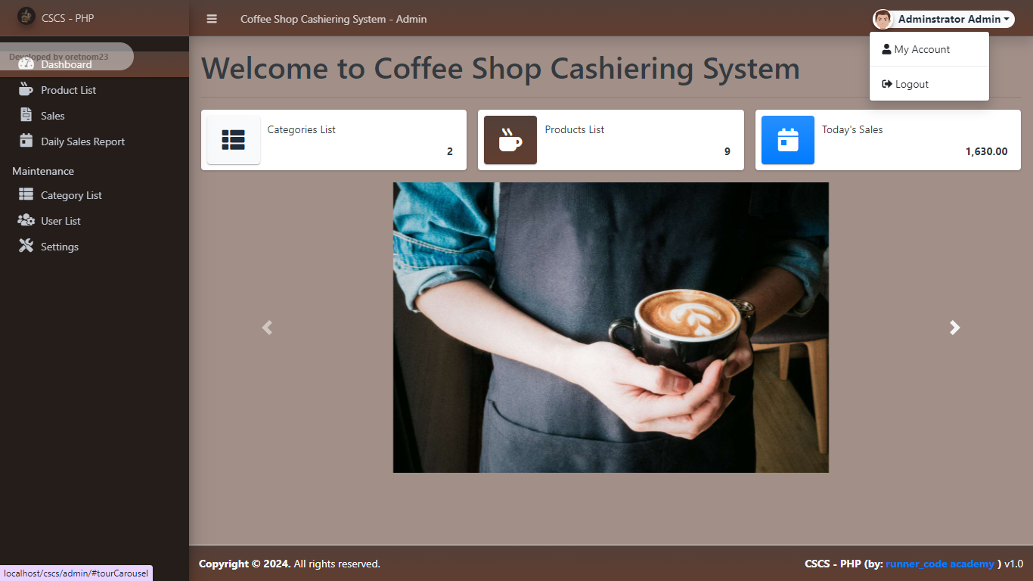Click the Products List coffee cup icon
Screen dimensions: 1033x581
click(x=510, y=140)
